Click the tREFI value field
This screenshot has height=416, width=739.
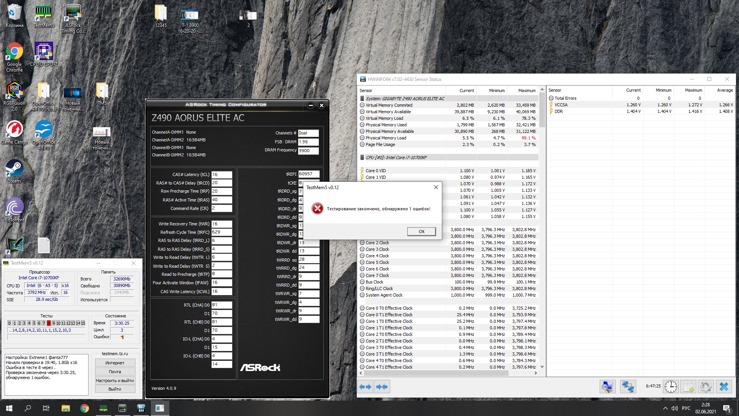click(x=308, y=174)
